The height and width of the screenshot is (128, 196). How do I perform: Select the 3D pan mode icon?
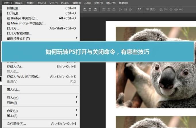[171, 9]
